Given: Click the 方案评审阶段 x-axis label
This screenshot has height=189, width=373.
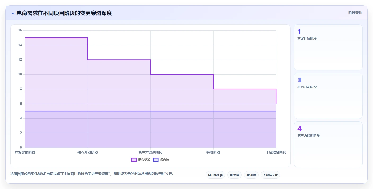Looking at the screenshot, I should (x=25, y=153).
